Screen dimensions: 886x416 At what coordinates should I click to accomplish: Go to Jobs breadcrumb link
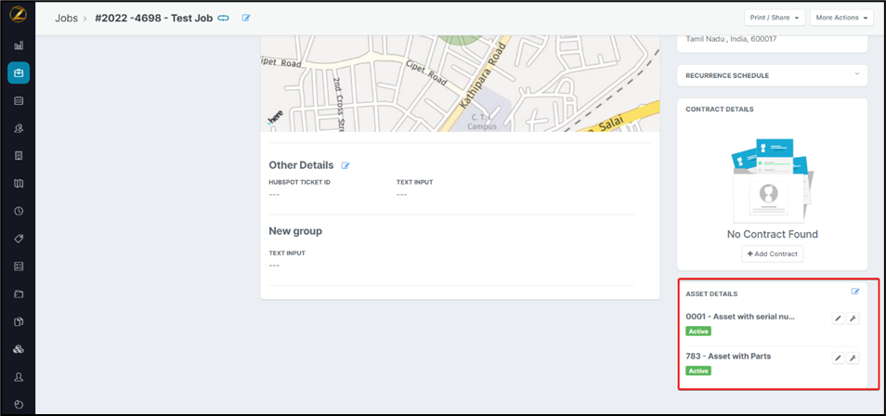66,18
